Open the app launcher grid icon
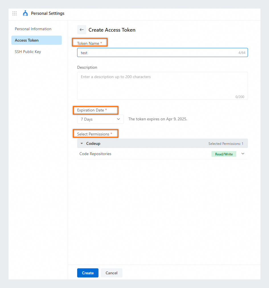 (x=15, y=13)
